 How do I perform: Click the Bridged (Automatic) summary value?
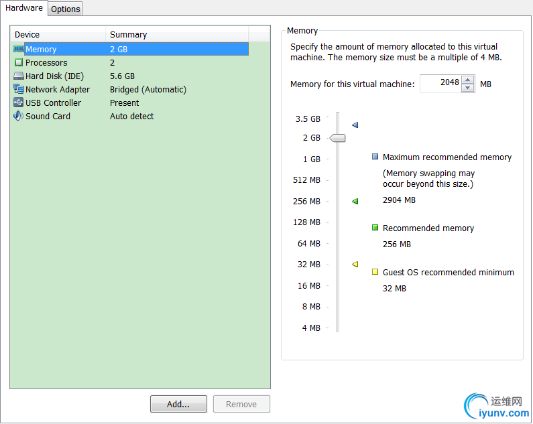(148, 89)
